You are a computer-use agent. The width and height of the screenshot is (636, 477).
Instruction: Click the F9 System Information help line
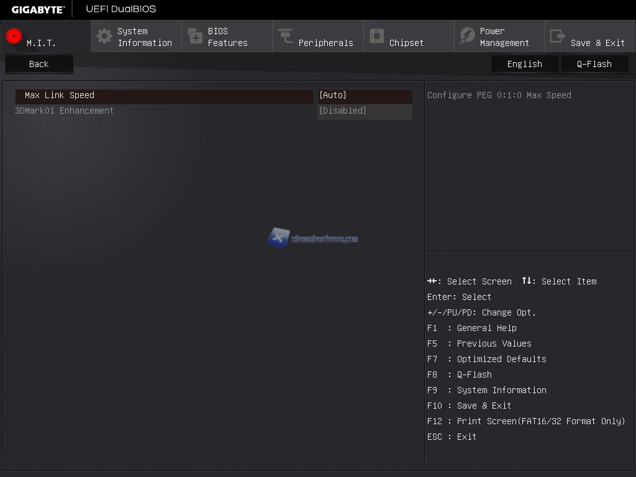tap(486, 390)
